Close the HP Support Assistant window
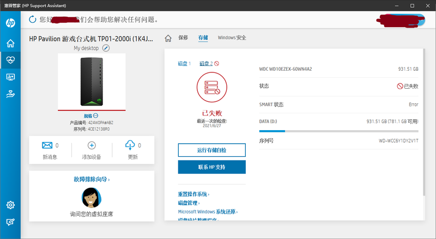Image resolution: width=436 pixels, height=239 pixels. 428,5
